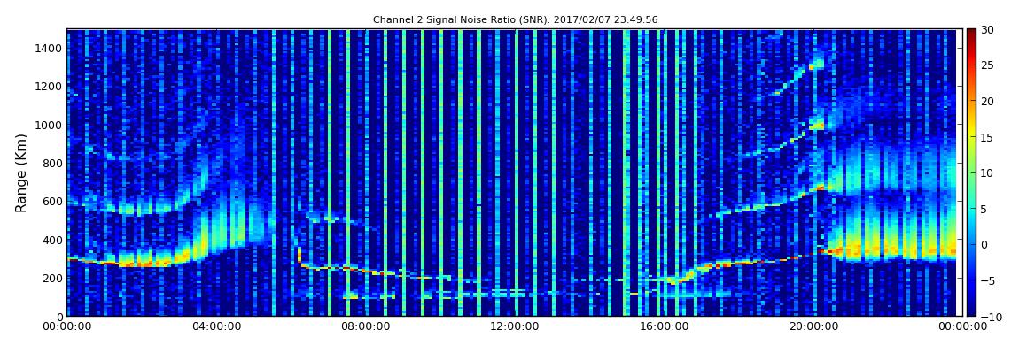Click the 400 tick label on range axis
1019x360 pixels.
tap(53, 240)
